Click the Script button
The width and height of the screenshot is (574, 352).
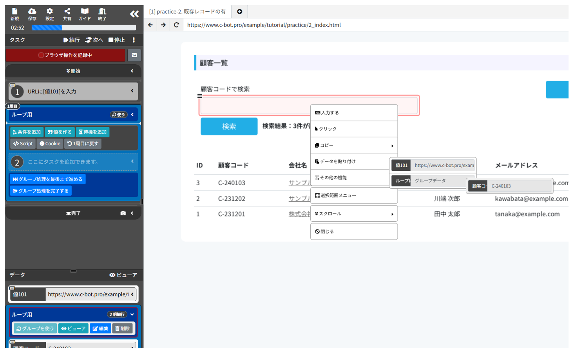click(23, 144)
